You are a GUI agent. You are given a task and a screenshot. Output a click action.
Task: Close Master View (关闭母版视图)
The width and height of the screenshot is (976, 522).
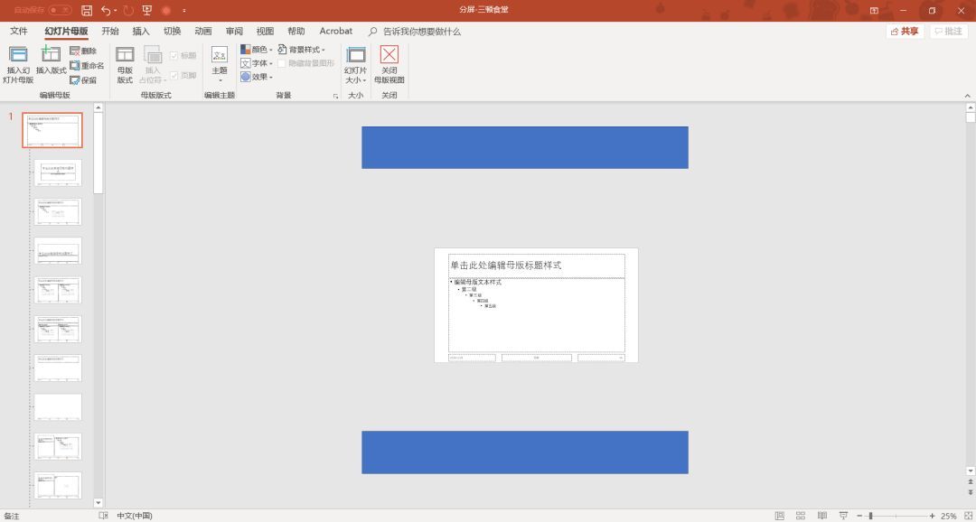pyautogui.click(x=389, y=63)
